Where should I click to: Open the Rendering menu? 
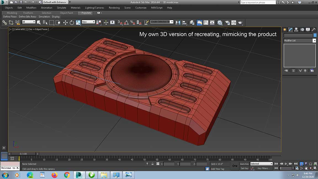click(114, 8)
